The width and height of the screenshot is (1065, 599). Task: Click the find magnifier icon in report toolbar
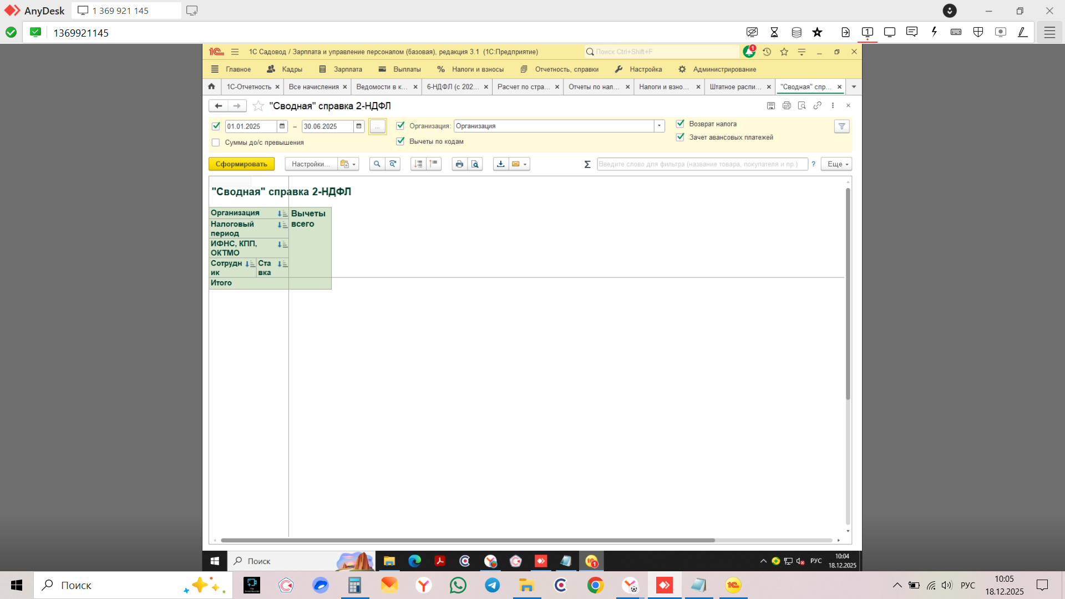point(377,164)
